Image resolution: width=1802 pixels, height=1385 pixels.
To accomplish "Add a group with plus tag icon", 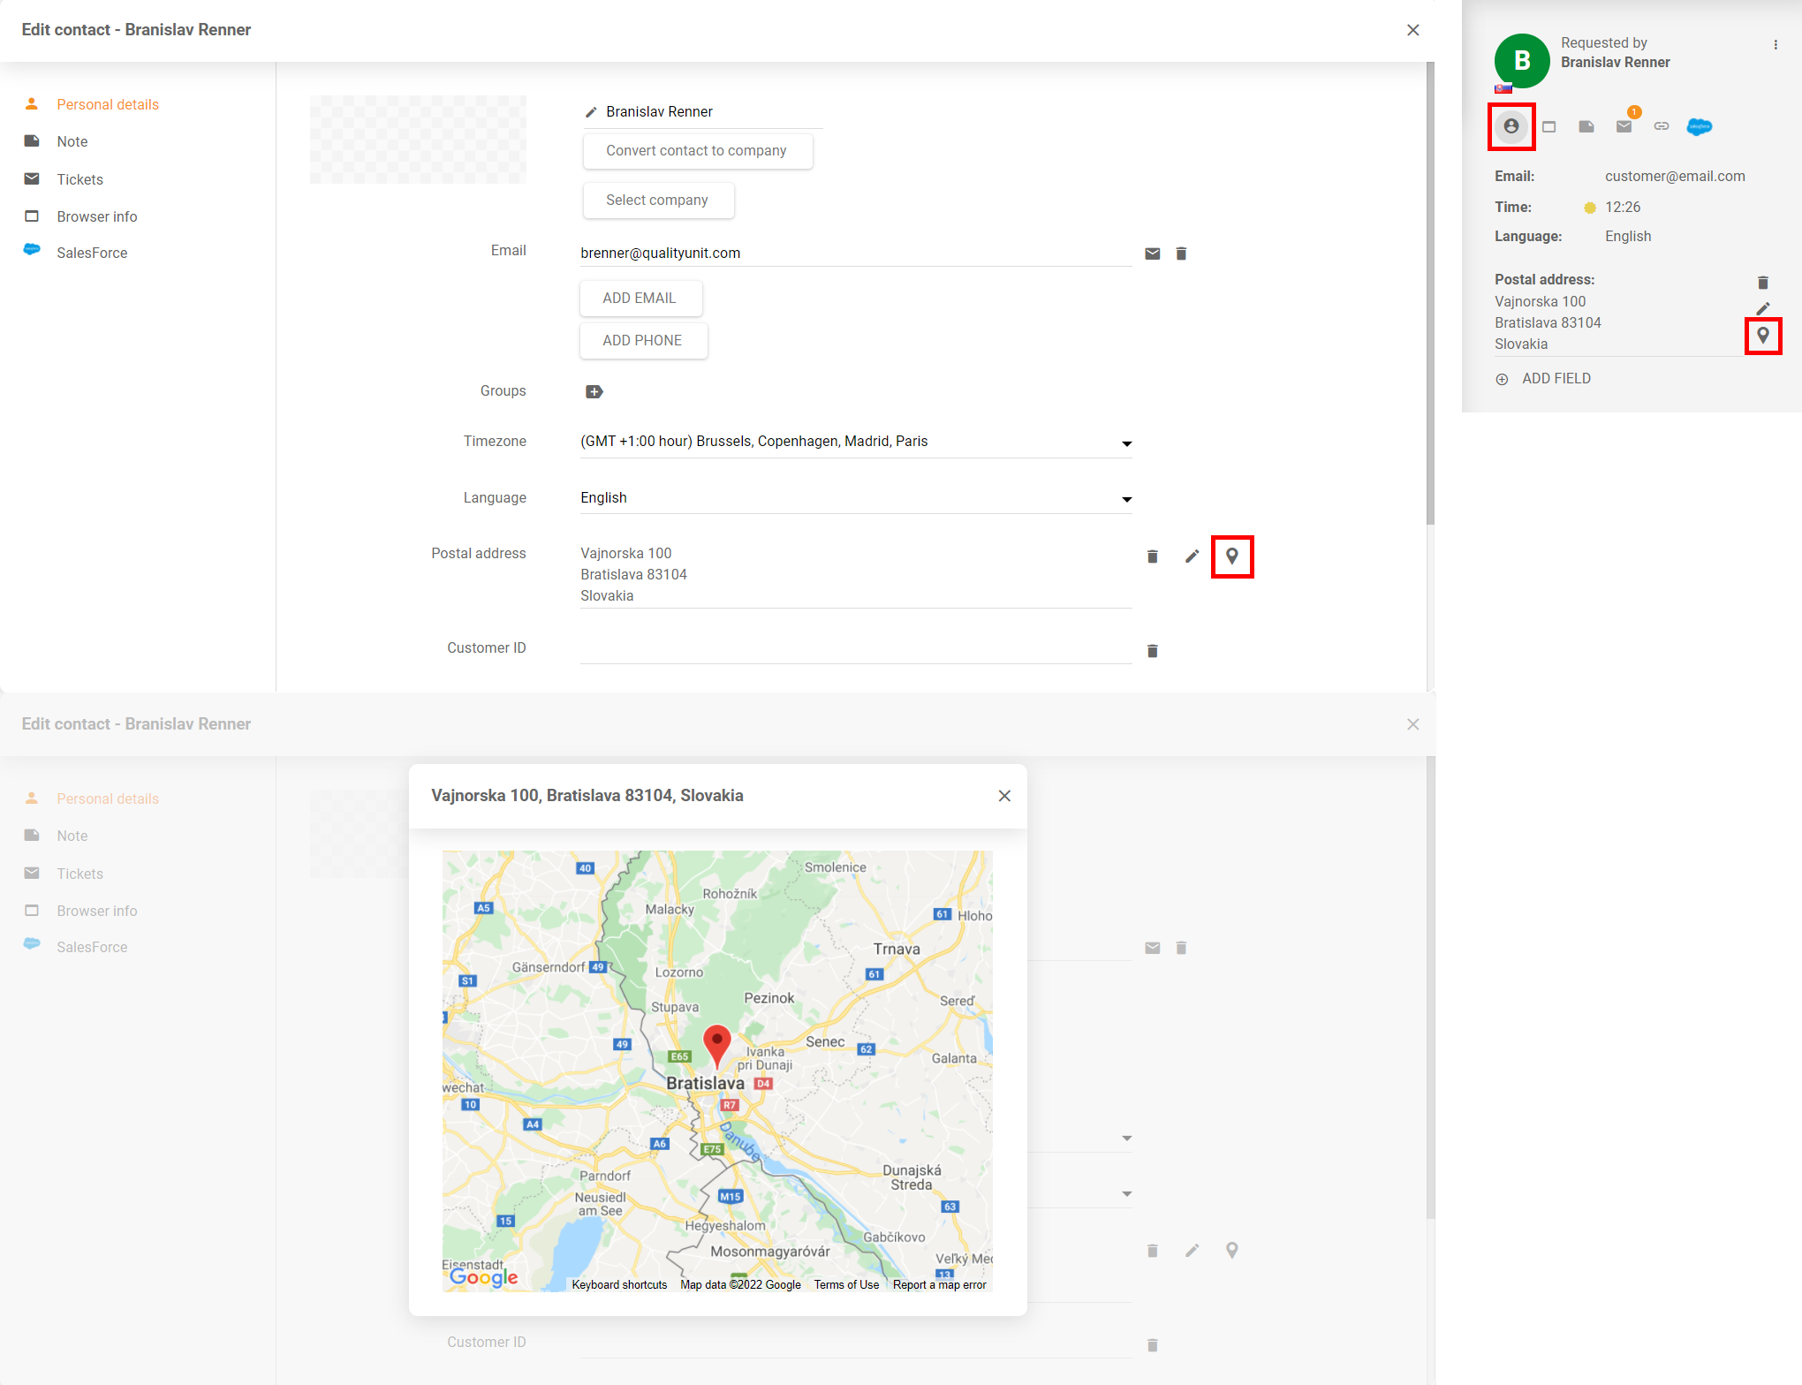I will tap(594, 391).
